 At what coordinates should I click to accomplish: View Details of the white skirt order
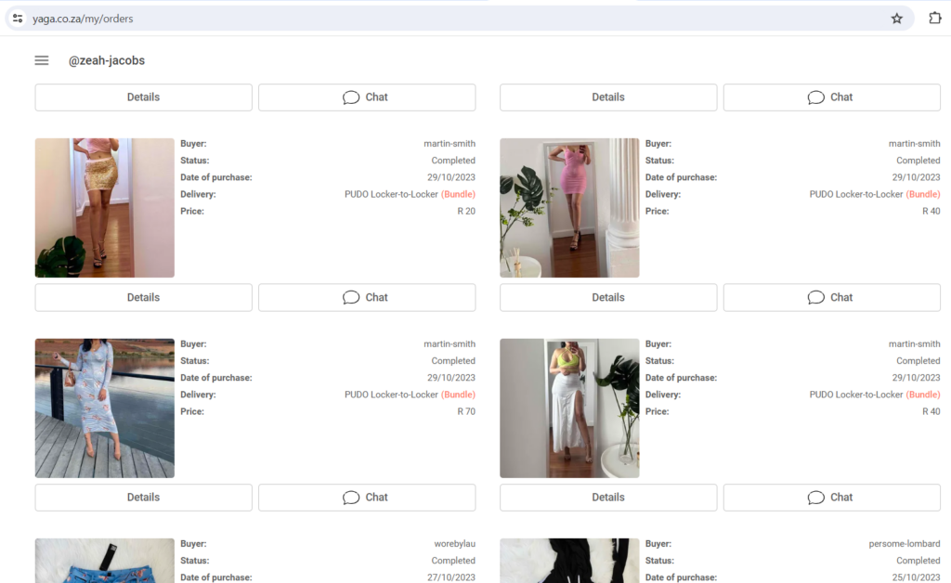pyautogui.click(x=608, y=498)
